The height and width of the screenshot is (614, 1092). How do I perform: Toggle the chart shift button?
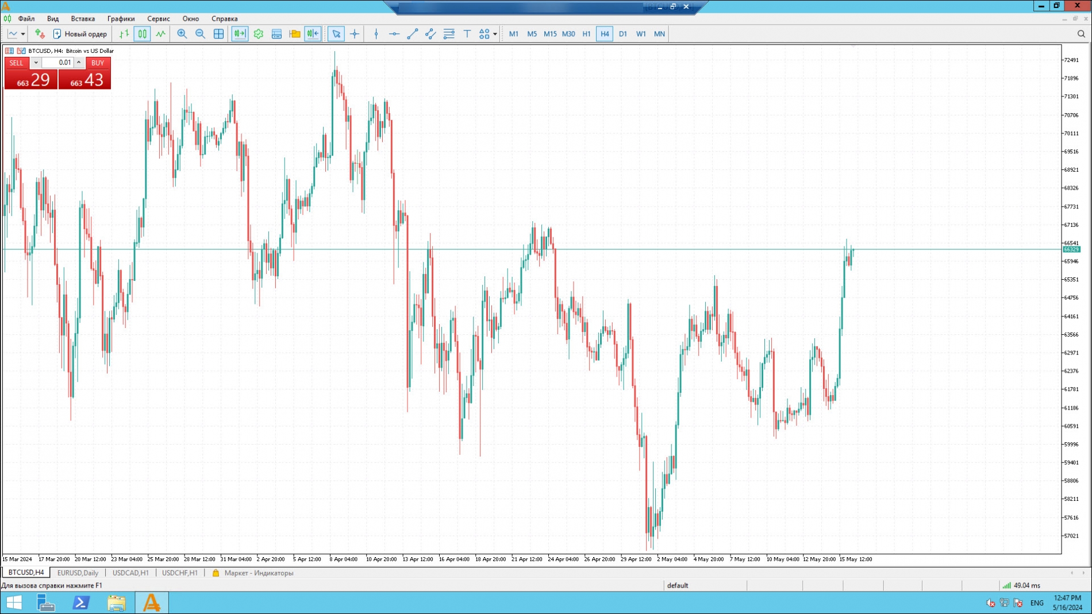click(x=313, y=34)
